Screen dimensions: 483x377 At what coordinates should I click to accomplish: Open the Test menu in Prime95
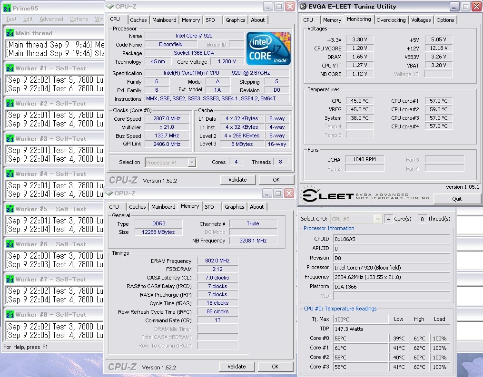[x=11, y=19]
